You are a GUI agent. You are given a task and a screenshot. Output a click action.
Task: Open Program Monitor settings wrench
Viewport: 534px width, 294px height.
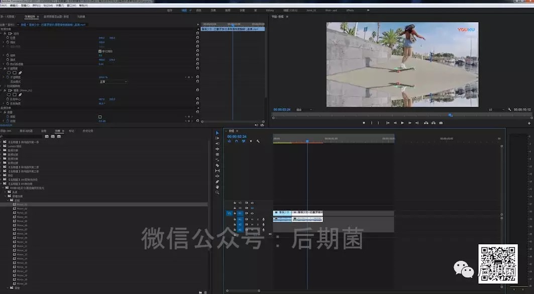[x=509, y=110]
